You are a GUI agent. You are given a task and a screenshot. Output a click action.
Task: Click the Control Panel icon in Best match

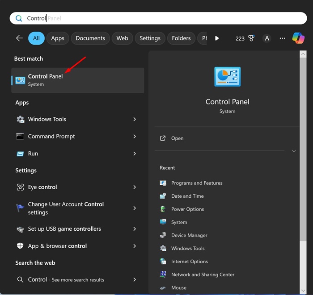(x=20, y=80)
